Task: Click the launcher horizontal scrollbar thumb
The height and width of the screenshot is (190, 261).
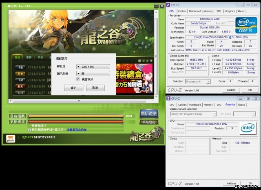Action: (x=79, y=100)
